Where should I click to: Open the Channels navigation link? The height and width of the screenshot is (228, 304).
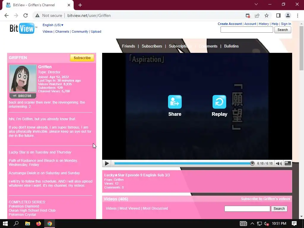[62, 31]
